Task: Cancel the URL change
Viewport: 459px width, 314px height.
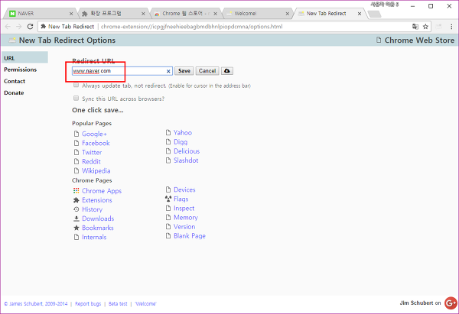Action: pyautogui.click(x=207, y=71)
